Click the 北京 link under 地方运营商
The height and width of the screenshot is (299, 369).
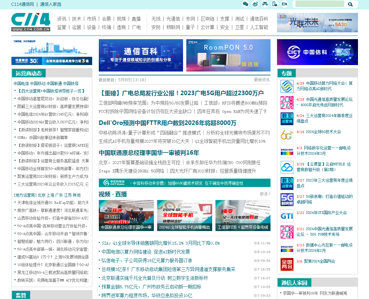[x=42, y=195]
